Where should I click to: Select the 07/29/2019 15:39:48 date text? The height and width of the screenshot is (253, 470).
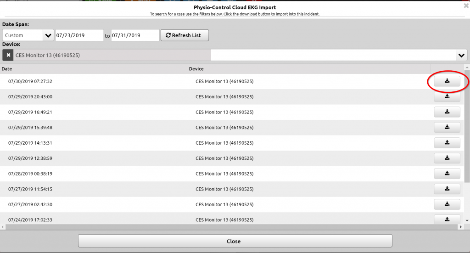coord(30,127)
